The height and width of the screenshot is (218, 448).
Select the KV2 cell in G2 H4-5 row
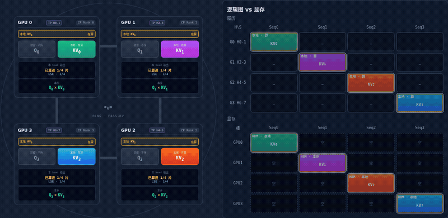click(x=371, y=83)
